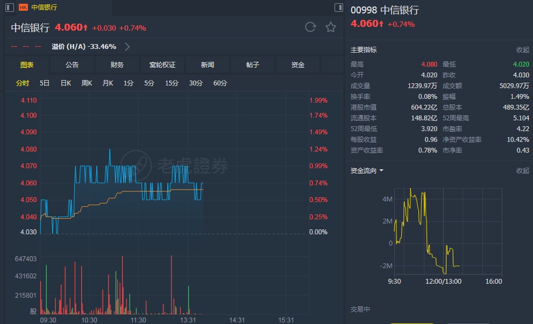Select the 30分 chart interval
This screenshot has height=324, width=533.
coord(196,83)
